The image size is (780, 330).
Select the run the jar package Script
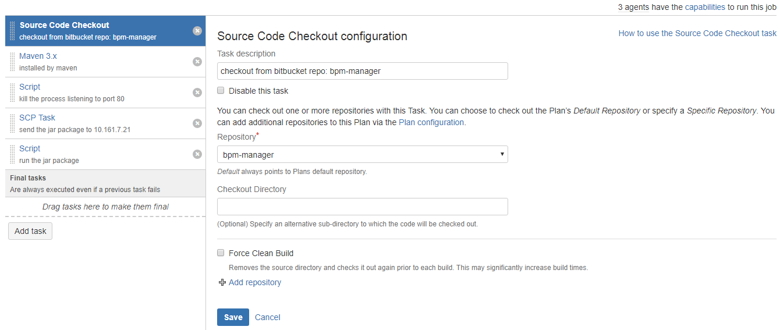point(30,149)
